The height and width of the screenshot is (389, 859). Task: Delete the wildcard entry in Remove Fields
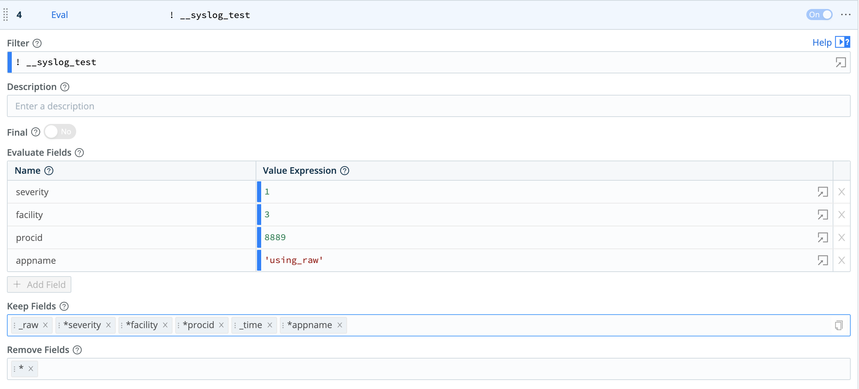pyautogui.click(x=30, y=369)
